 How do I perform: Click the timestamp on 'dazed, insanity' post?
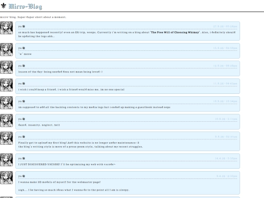tap(226, 119)
